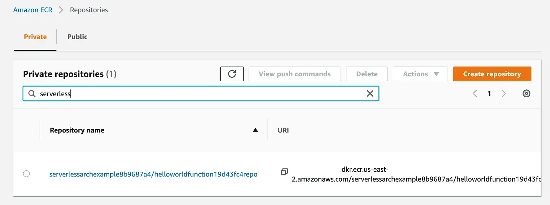
Task: Select the serverlessarchexample repository radio button
Action: point(26,174)
